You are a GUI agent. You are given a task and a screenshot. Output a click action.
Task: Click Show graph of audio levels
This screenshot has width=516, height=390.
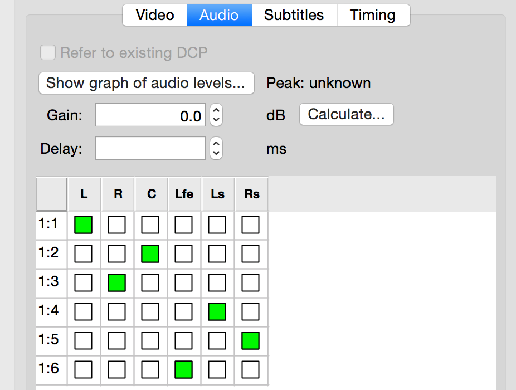(146, 83)
